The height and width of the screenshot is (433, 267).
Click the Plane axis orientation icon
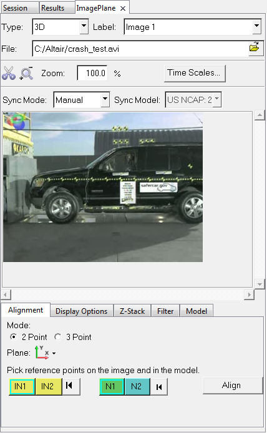42,353
